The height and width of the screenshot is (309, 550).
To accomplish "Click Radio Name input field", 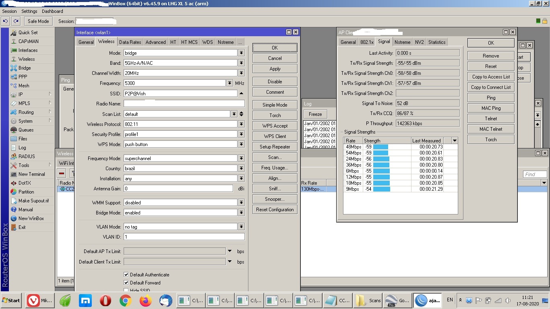I will click(184, 104).
